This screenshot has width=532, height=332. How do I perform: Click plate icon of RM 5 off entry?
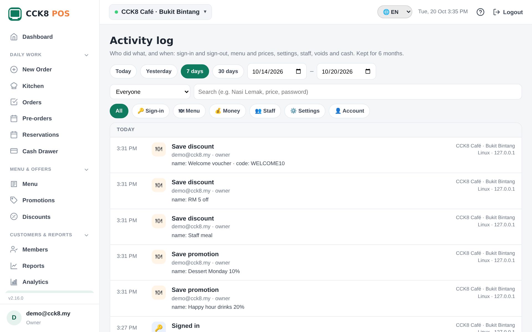(159, 185)
